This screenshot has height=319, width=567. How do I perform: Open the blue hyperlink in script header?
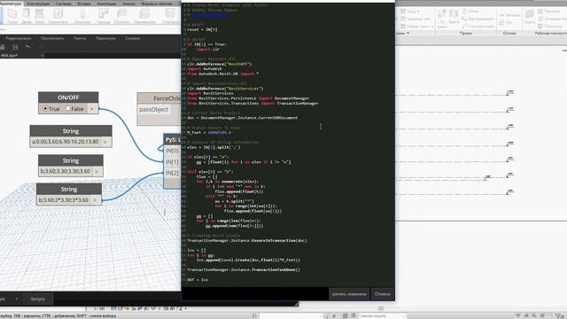click(210, 16)
